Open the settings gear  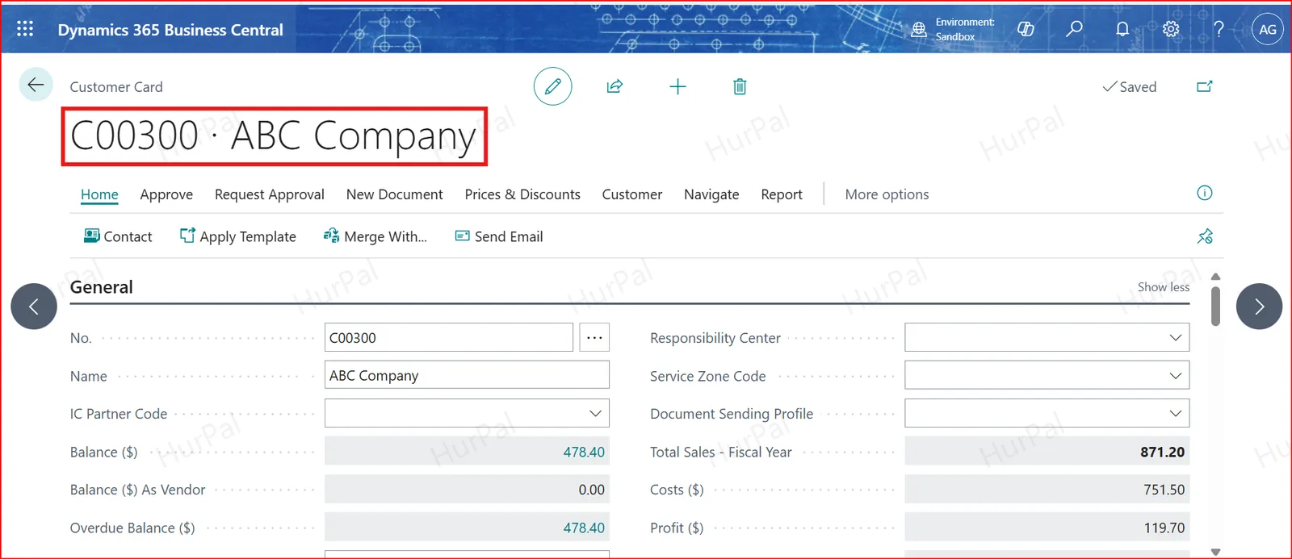pyautogui.click(x=1171, y=29)
